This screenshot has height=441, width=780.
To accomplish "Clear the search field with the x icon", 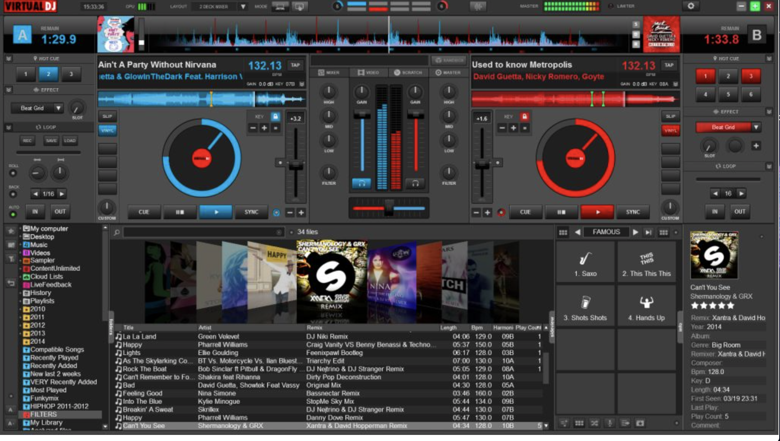I will [x=279, y=232].
